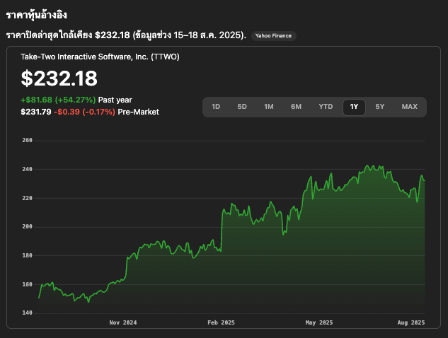Click the 140 y-axis label
Image resolution: width=448 pixels, height=338 pixels.
(x=27, y=313)
